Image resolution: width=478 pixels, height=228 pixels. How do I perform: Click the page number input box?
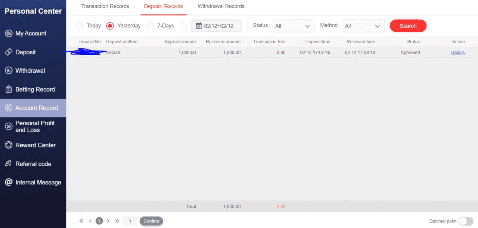[130, 221]
